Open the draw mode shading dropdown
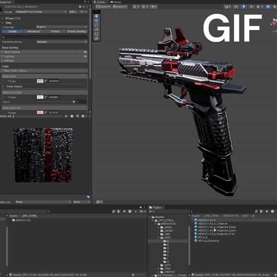Image resolution: width=277 pixels, height=277 pixels. (x=228, y=7)
